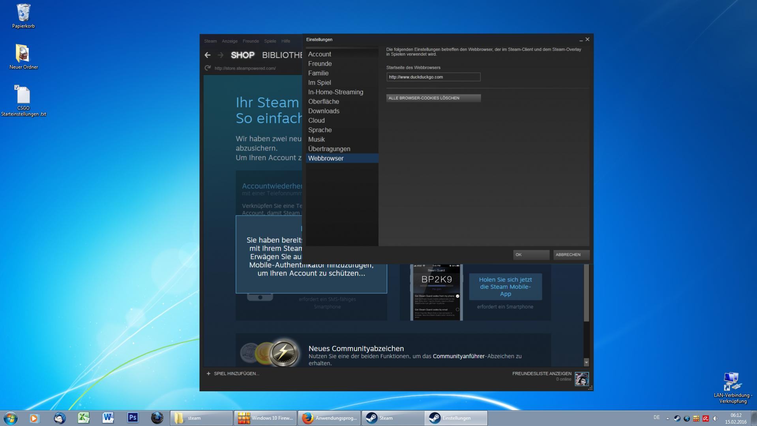757x426 pixels.
Task: Select Webbrowser settings category
Action: (x=342, y=158)
